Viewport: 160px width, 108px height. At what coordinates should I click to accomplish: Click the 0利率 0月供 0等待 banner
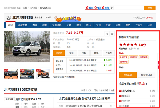(98, 8)
